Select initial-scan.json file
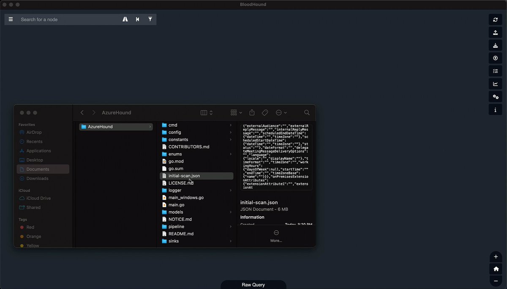The width and height of the screenshot is (507, 289). click(x=196, y=176)
